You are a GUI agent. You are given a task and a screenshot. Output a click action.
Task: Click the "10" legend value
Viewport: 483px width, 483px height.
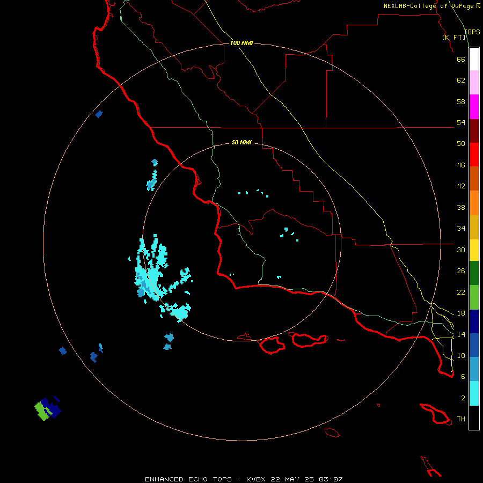(461, 355)
